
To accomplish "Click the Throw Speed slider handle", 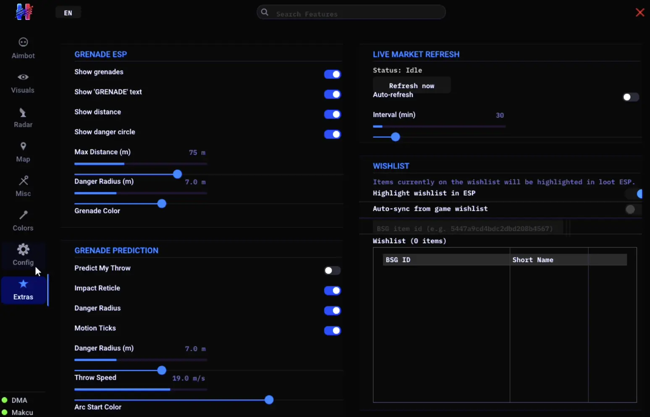I will click(269, 400).
